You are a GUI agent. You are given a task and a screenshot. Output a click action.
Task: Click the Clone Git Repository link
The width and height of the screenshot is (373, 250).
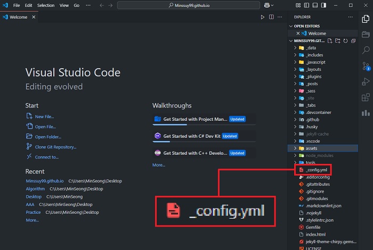[x=55, y=147]
